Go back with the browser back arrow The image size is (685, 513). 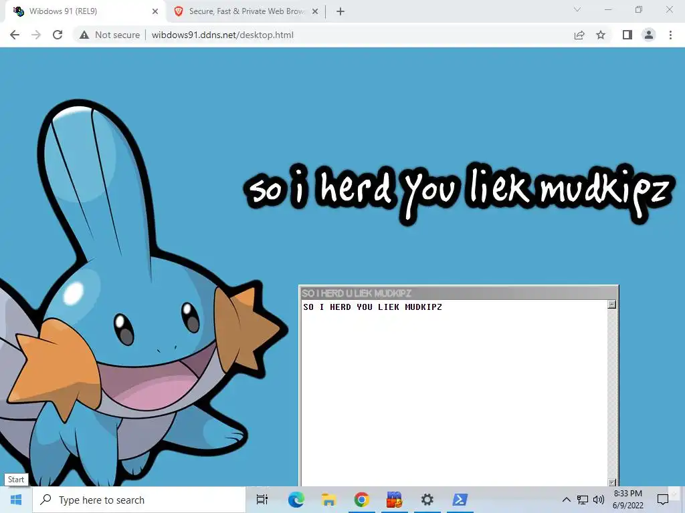click(x=15, y=35)
